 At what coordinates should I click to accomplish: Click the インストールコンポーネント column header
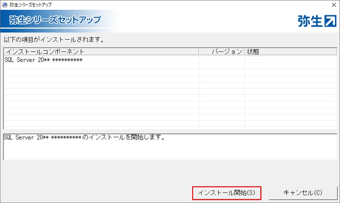(101, 52)
